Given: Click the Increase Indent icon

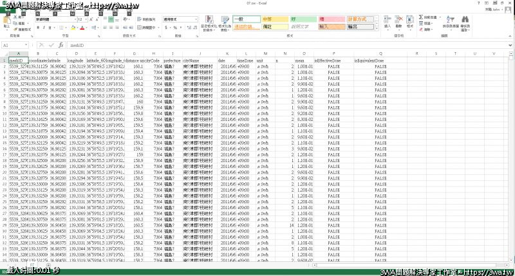Looking at the screenshot, I should pos(132,28).
